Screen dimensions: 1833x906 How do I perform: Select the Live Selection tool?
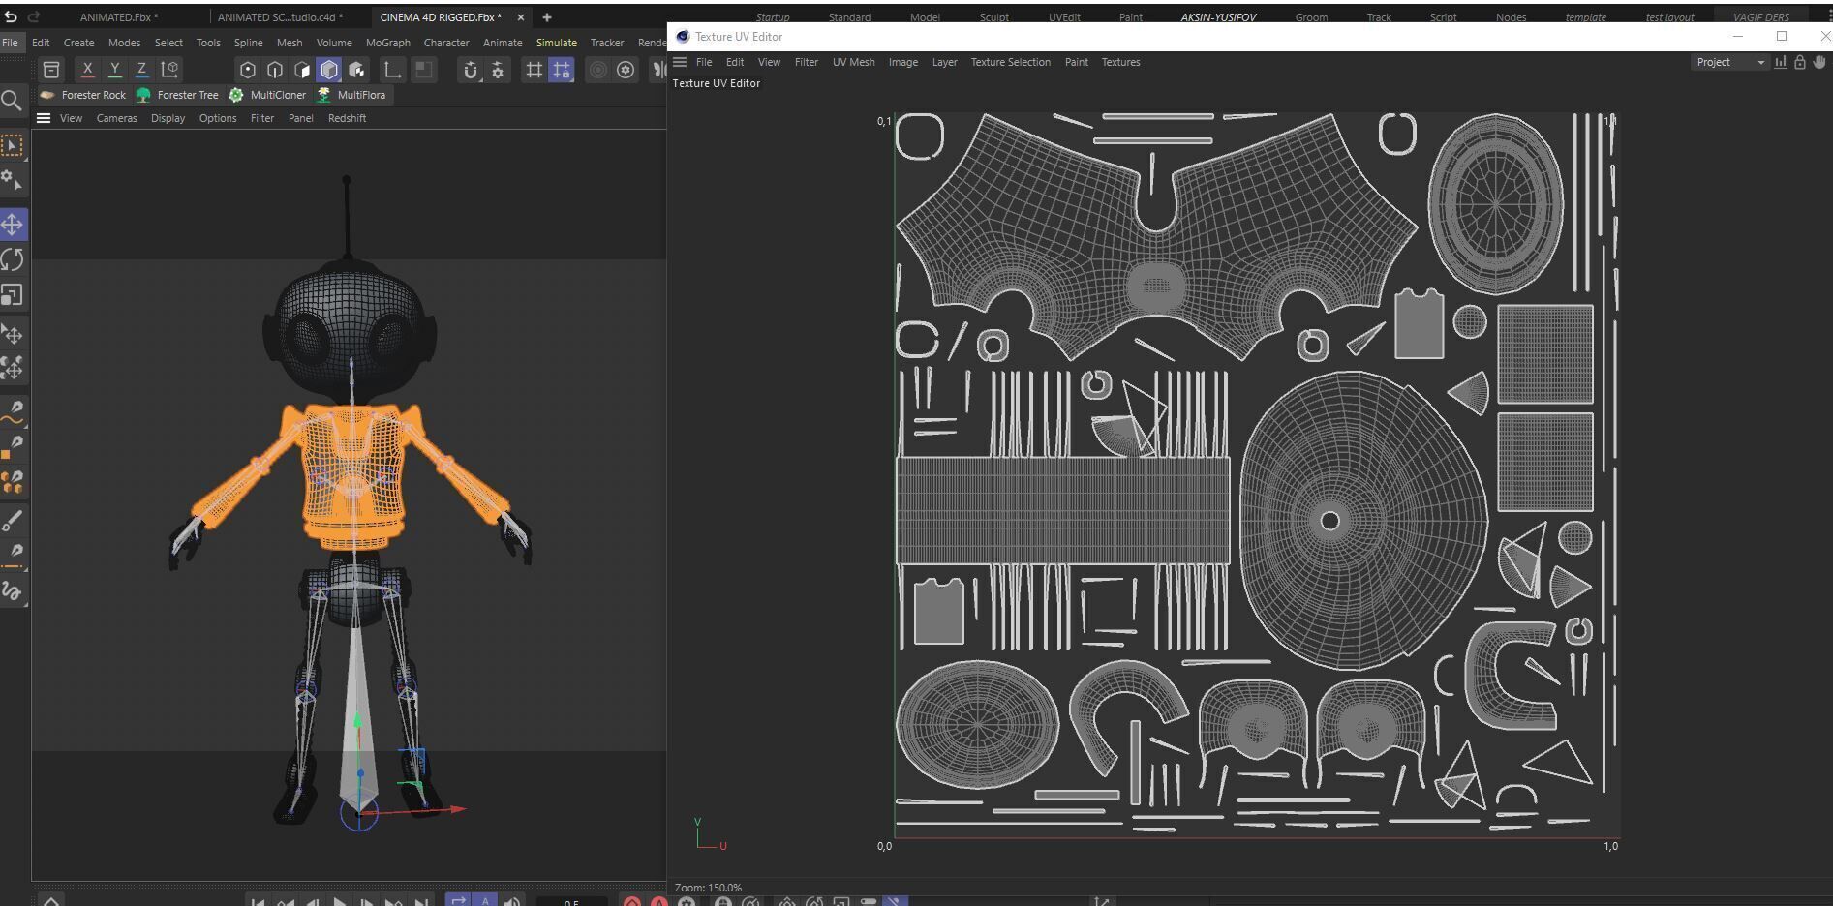[13, 146]
